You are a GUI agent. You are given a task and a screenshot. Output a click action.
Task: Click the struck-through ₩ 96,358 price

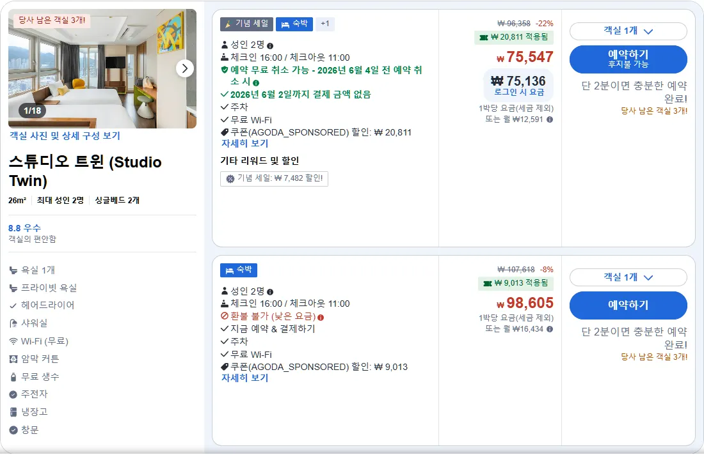point(514,23)
